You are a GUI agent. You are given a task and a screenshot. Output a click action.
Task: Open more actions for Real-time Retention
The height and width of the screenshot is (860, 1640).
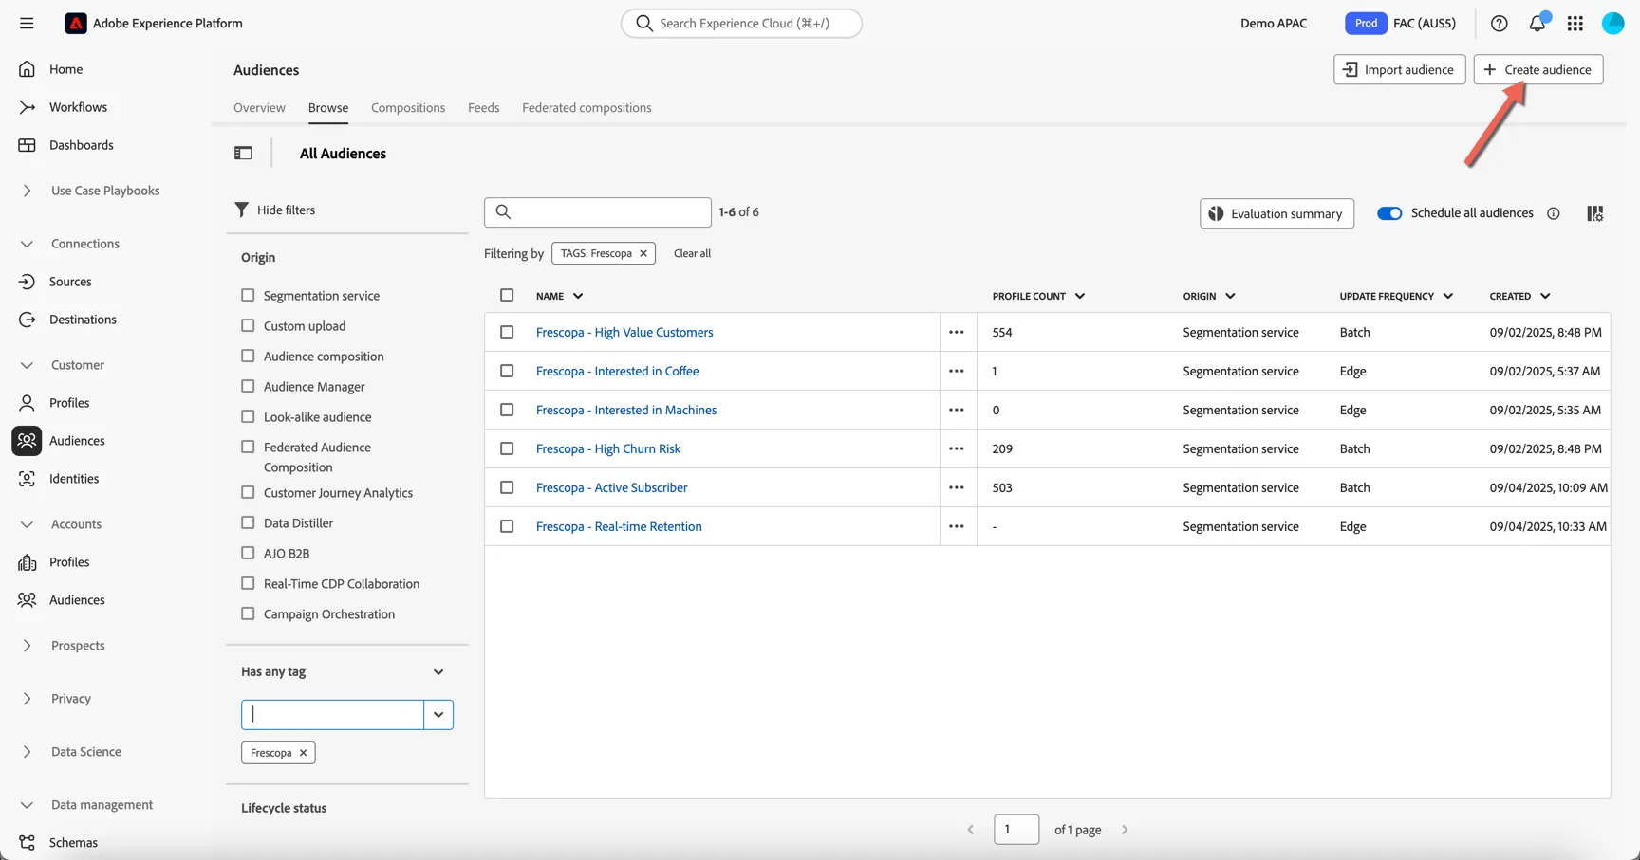pyautogui.click(x=956, y=526)
